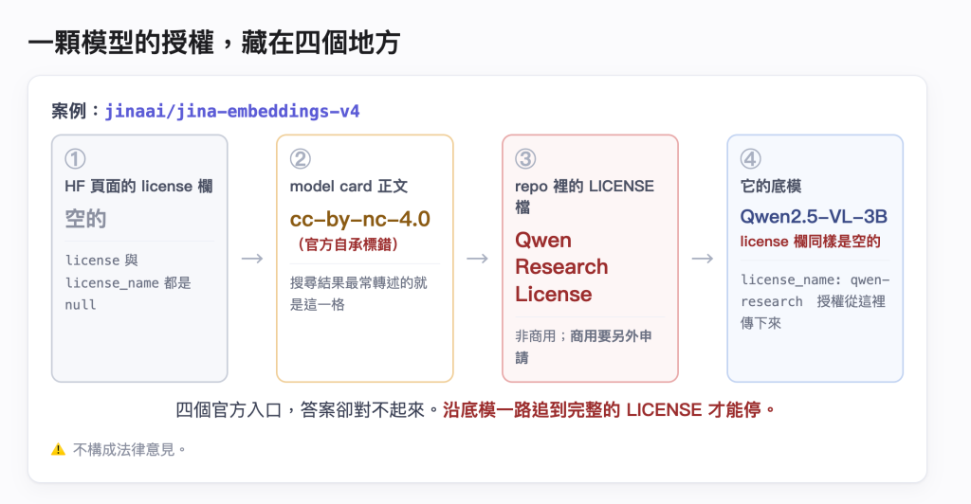Open the jinaai/jina-embeddings-v4 model name
Screen dimensions: 971x504
point(232,111)
